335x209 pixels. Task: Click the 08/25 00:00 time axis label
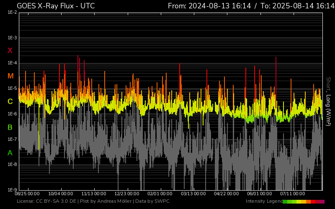click(27, 194)
